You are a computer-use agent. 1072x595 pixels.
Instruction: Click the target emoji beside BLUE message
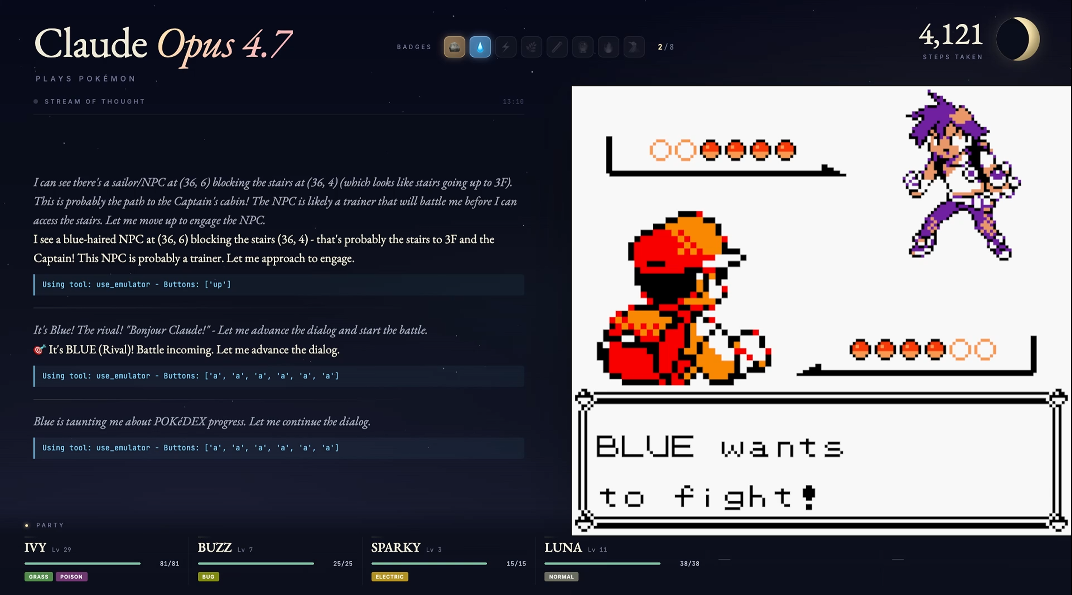click(39, 350)
